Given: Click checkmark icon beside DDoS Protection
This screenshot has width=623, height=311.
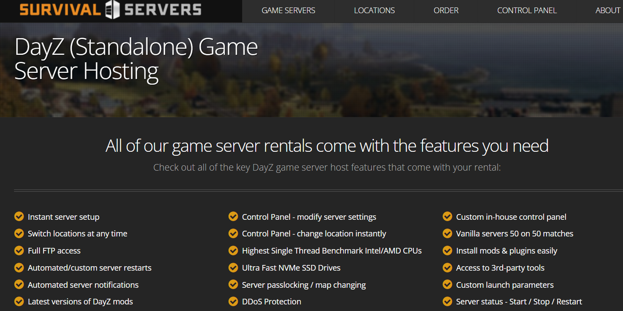Looking at the screenshot, I should pos(233,301).
